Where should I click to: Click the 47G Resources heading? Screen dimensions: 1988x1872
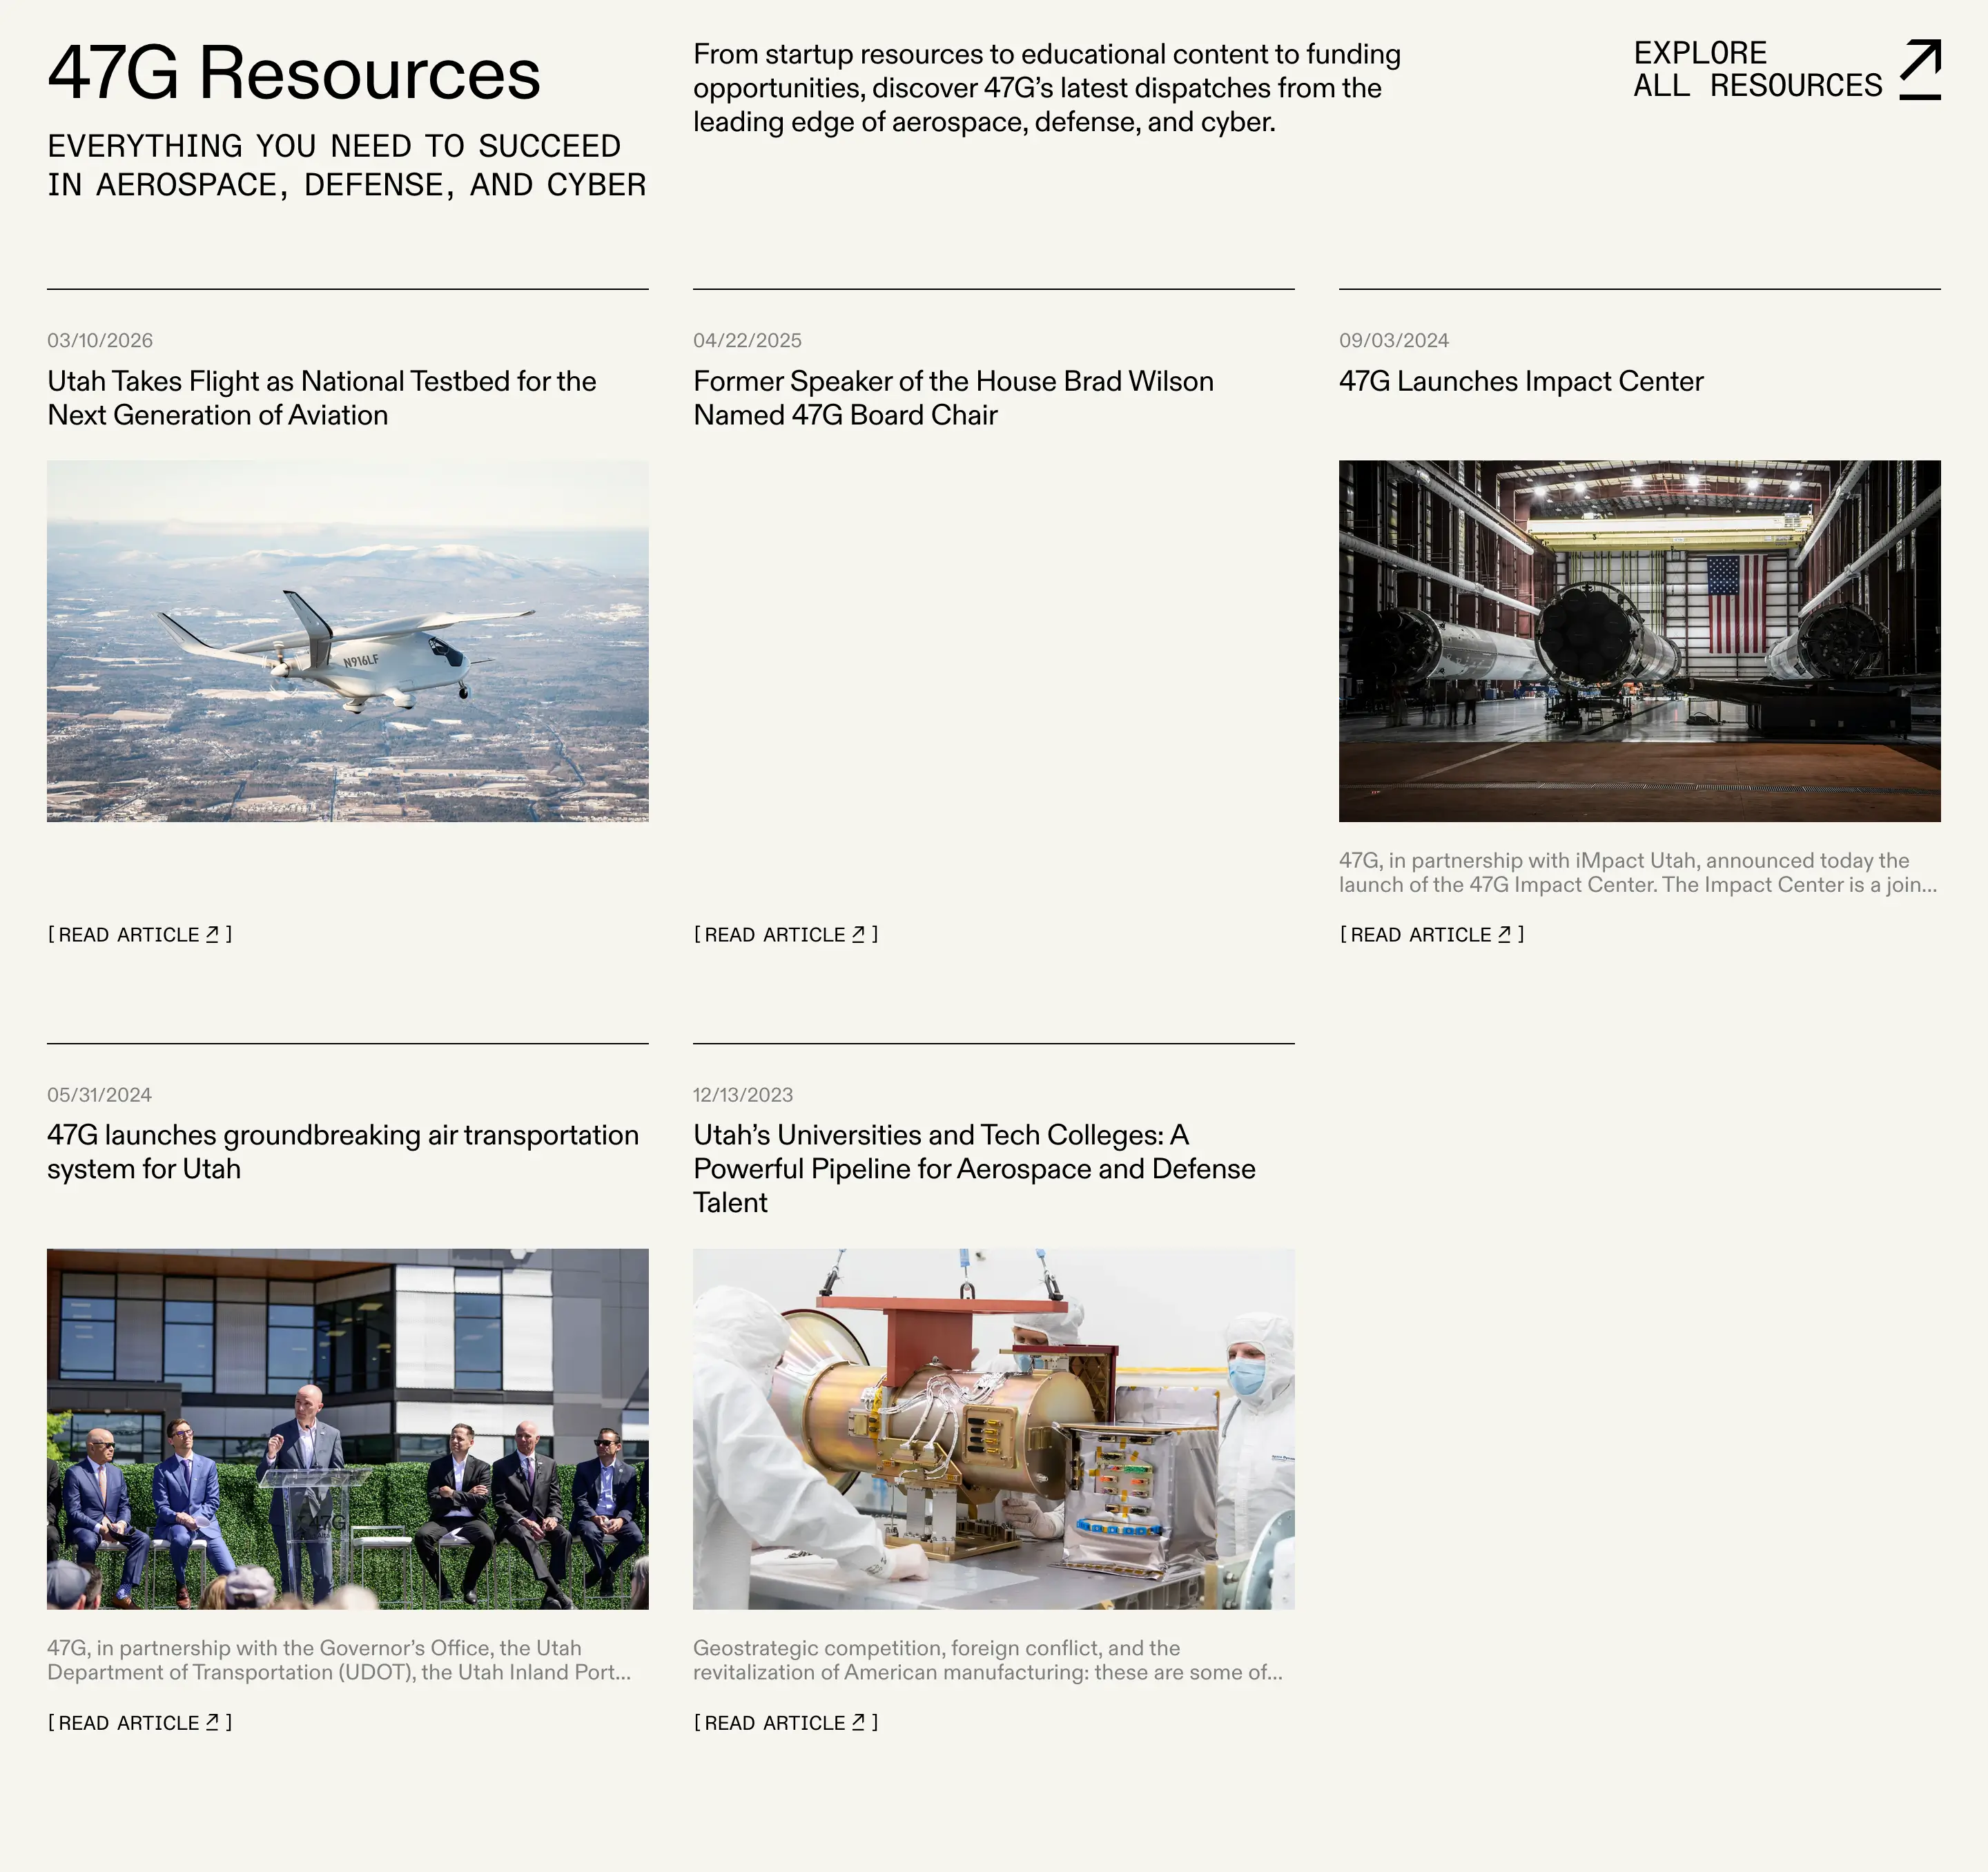click(x=294, y=73)
